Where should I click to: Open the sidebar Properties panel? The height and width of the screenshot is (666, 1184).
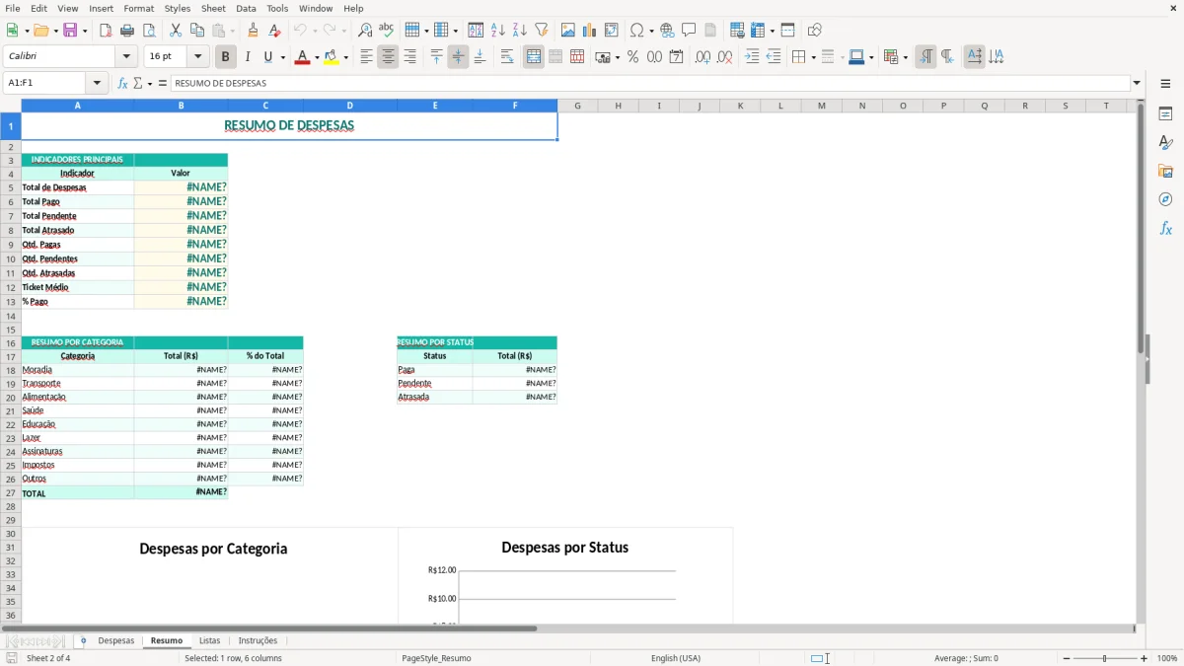click(1165, 114)
